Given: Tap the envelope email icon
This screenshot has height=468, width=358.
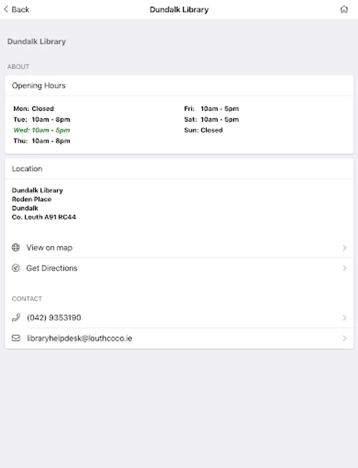Looking at the screenshot, I should (16, 338).
